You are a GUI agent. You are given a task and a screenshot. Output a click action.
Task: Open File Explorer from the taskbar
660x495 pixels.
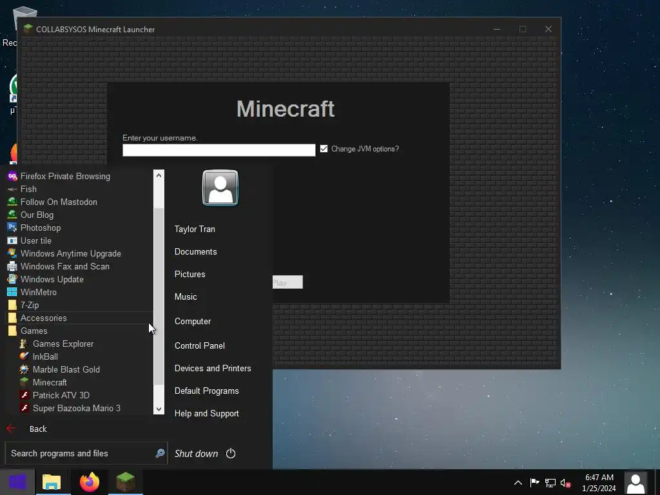pos(52,482)
